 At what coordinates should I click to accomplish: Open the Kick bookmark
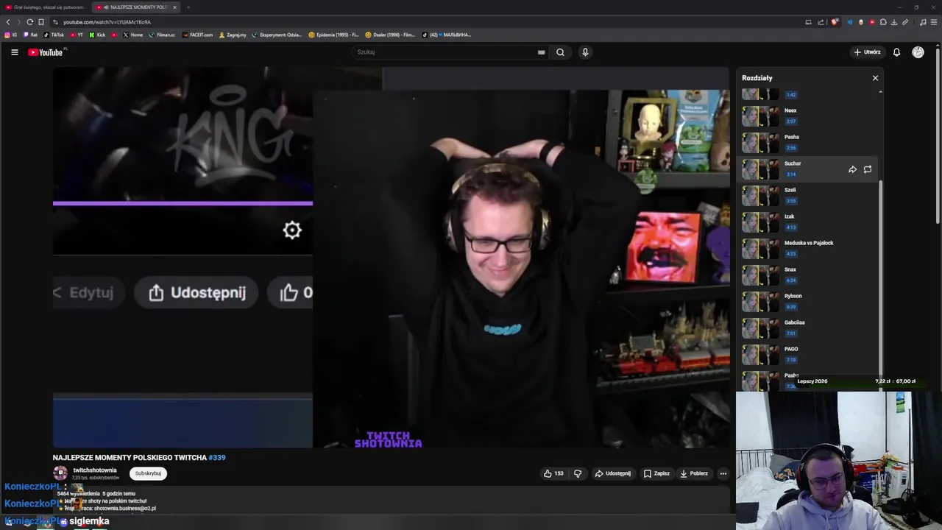(x=97, y=35)
